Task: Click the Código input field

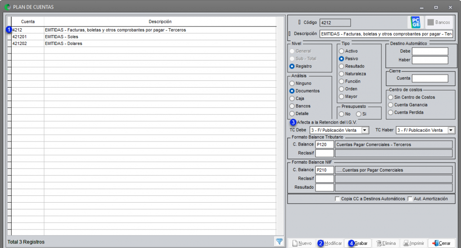Action: [335, 22]
